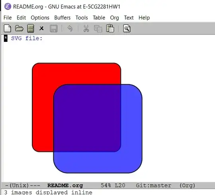Click the blue rounded square image
Image resolution: width=215 pixels, height=195 pixels.
pos(98,129)
